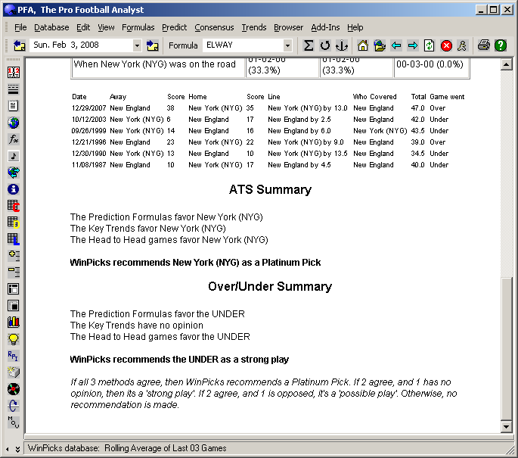Open the fx formula sidebar icon
Viewport: 518px width, 458px height.
14,139
